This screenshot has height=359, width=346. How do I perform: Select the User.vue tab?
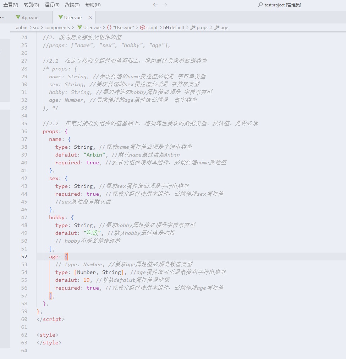73,17
